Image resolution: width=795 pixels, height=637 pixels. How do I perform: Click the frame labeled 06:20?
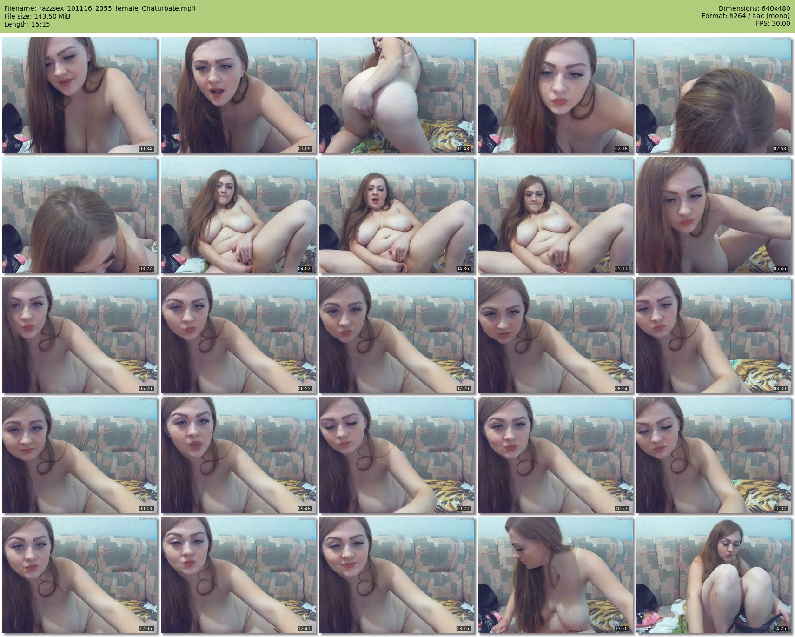(80, 335)
